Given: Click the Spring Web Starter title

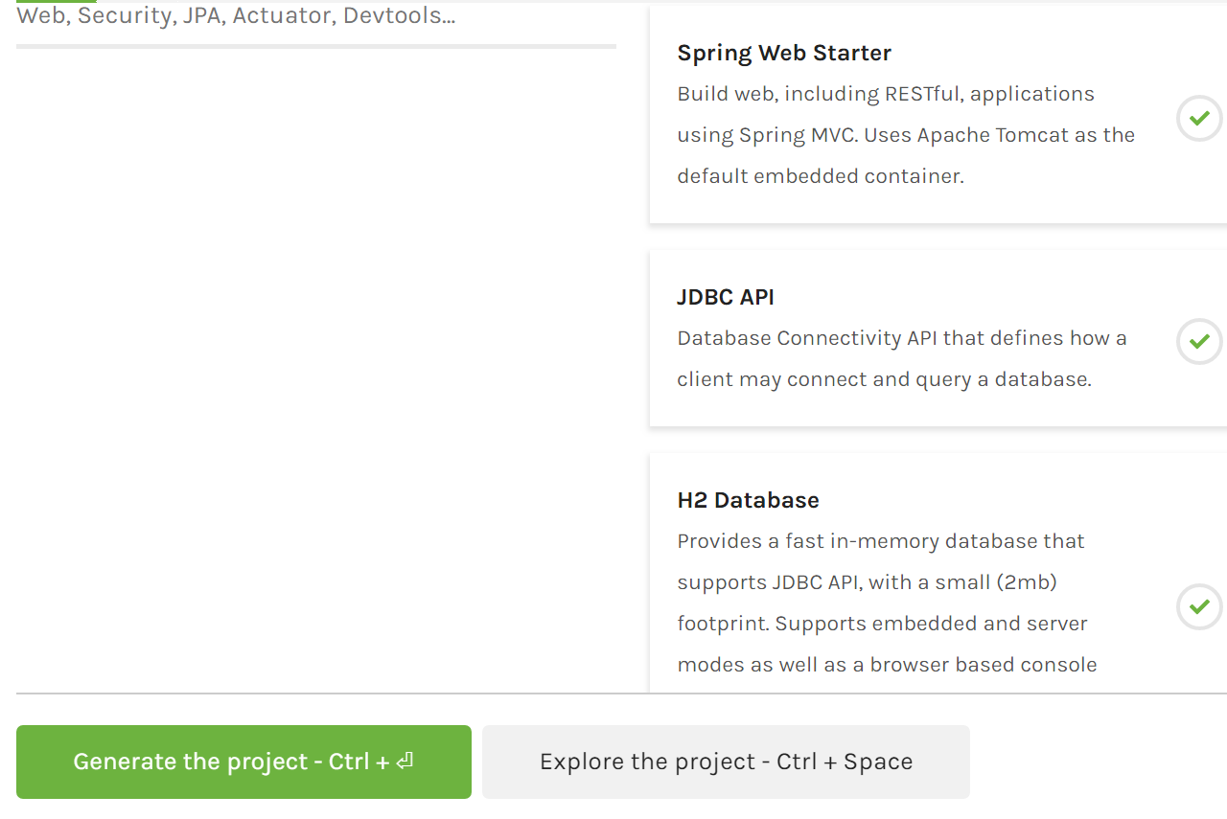Looking at the screenshot, I should 784,53.
